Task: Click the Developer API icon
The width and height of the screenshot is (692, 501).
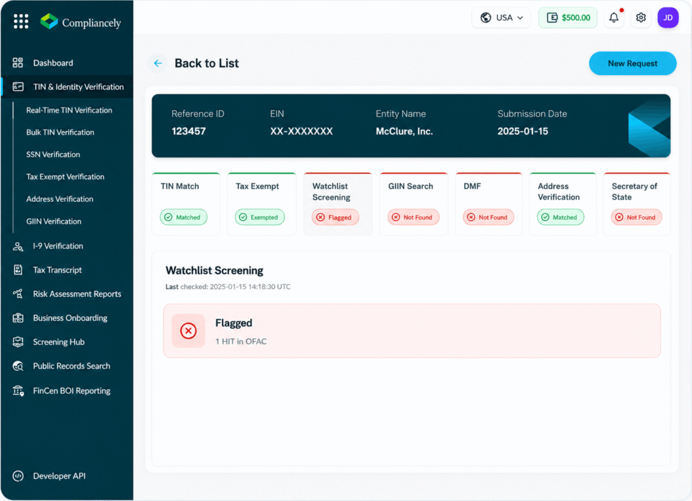Action: [18, 476]
